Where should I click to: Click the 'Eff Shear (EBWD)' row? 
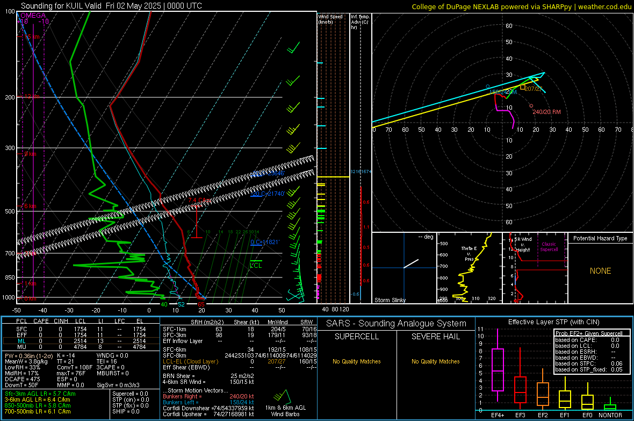240,367
